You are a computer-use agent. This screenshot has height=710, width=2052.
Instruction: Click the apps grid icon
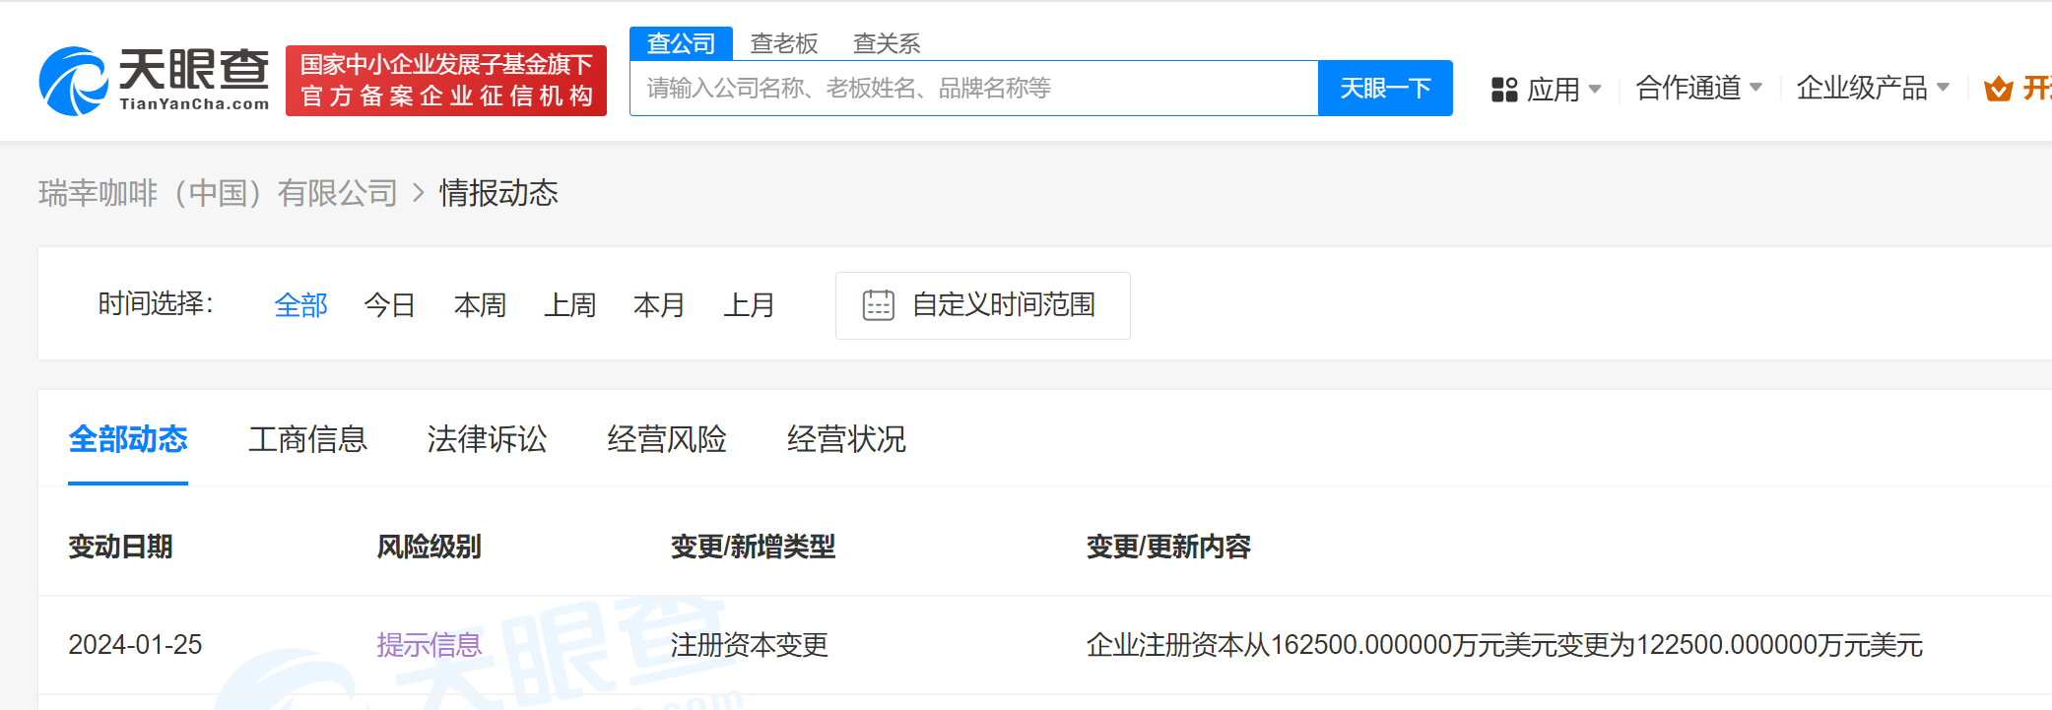[1504, 90]
